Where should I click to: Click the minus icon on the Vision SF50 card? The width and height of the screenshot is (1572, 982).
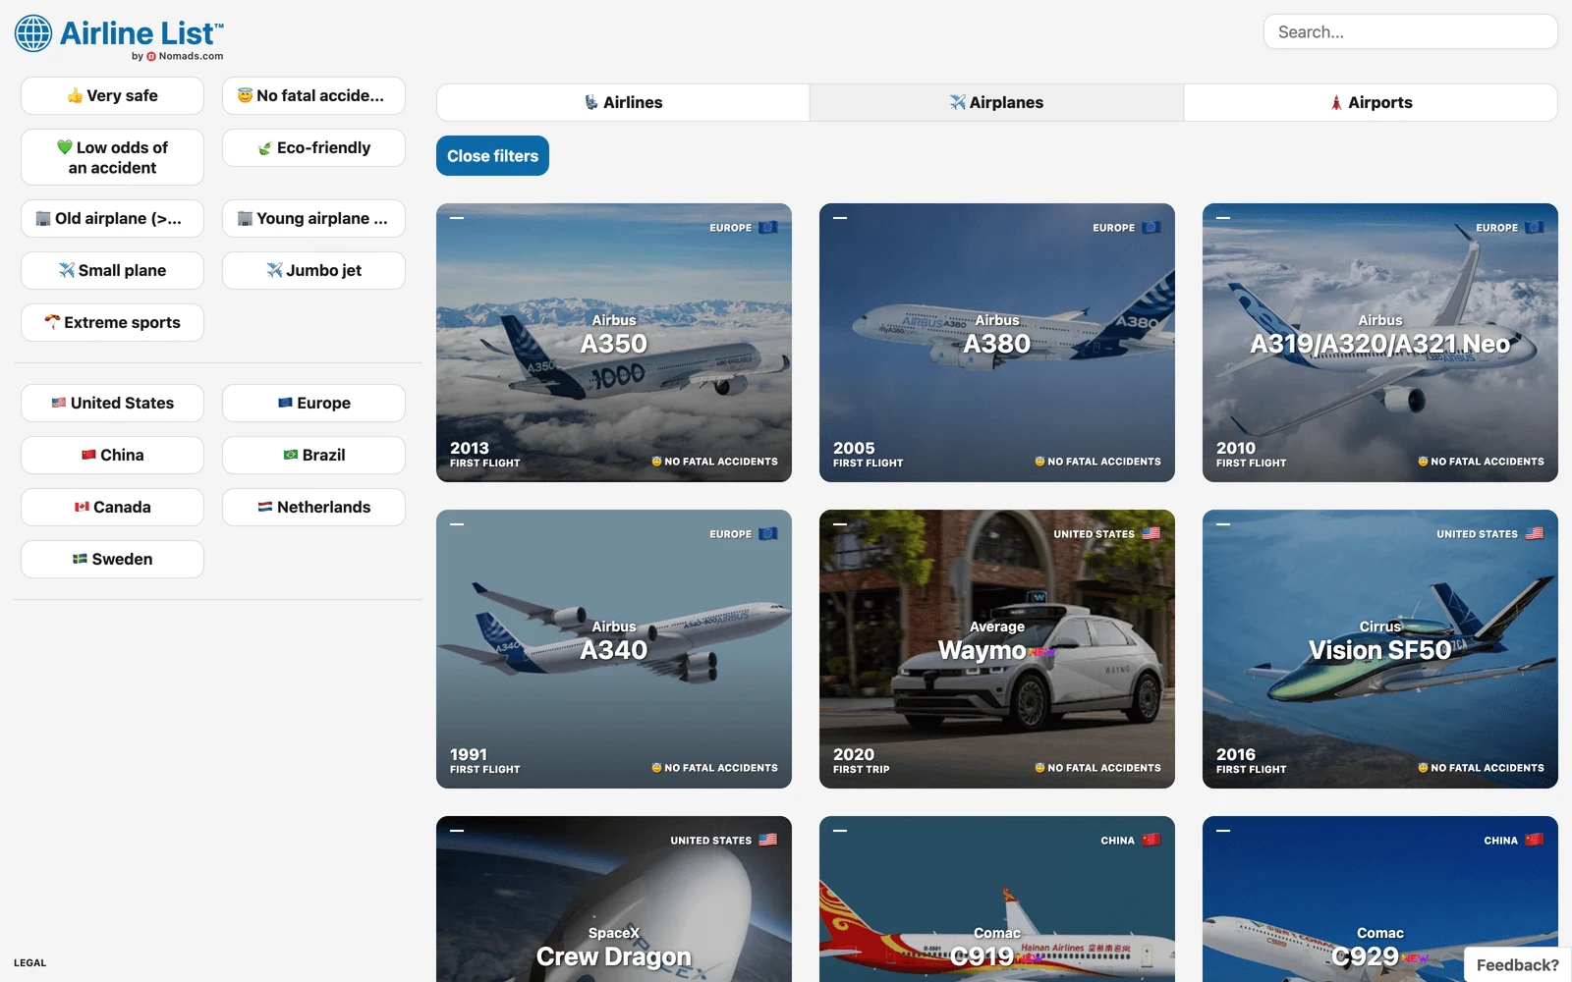coord(1223,524)
